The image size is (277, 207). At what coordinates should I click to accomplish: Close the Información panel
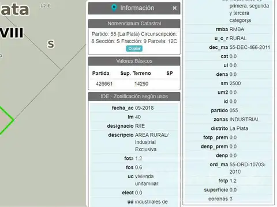(x=174, y=8)
